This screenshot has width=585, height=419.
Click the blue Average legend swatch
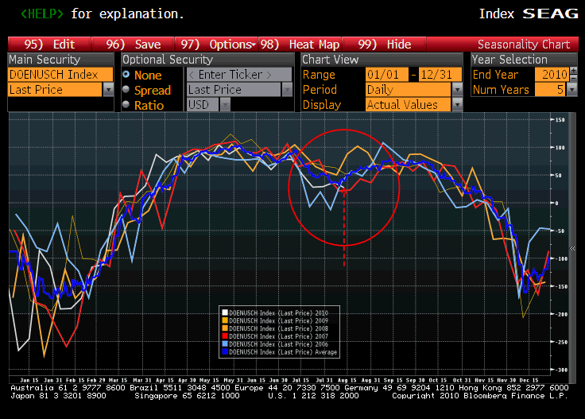coord(225,352)
